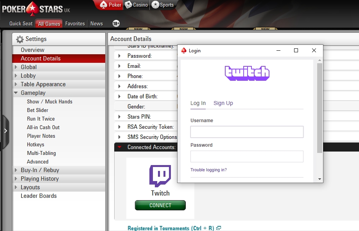Image resolution: width=359 pixels, height=231 pixels.
Task: Click the green CONNECT button for Twitch
Action: (x=160, y=205)
